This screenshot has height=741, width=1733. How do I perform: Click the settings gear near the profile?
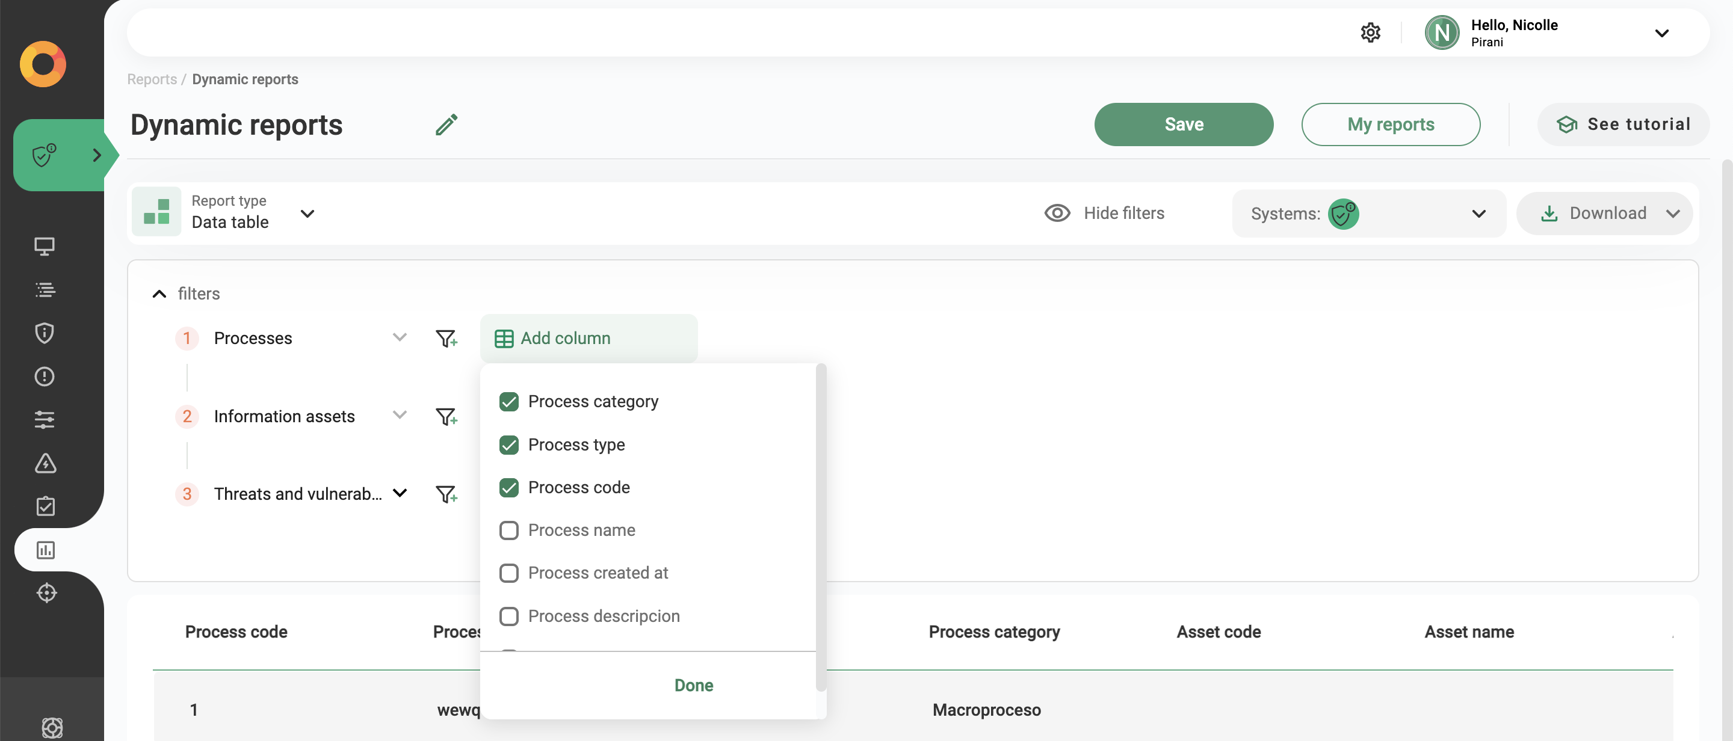click(1370, 32)
